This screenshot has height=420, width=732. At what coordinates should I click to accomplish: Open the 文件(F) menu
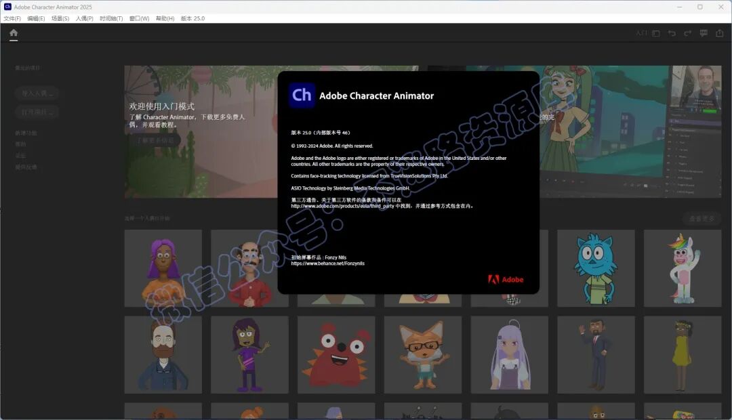coord(12,18)
